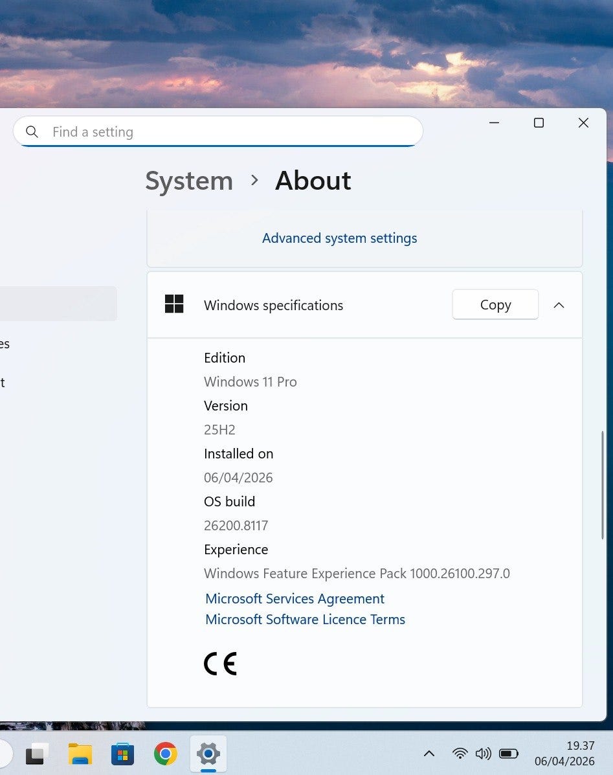Open Advanced system settings
Screen dimensions: 613x775
pos(339,238)
